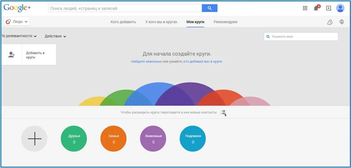Click the drag contacts hint icon
Screen dimensions: 351x168
tap(223, 113)
